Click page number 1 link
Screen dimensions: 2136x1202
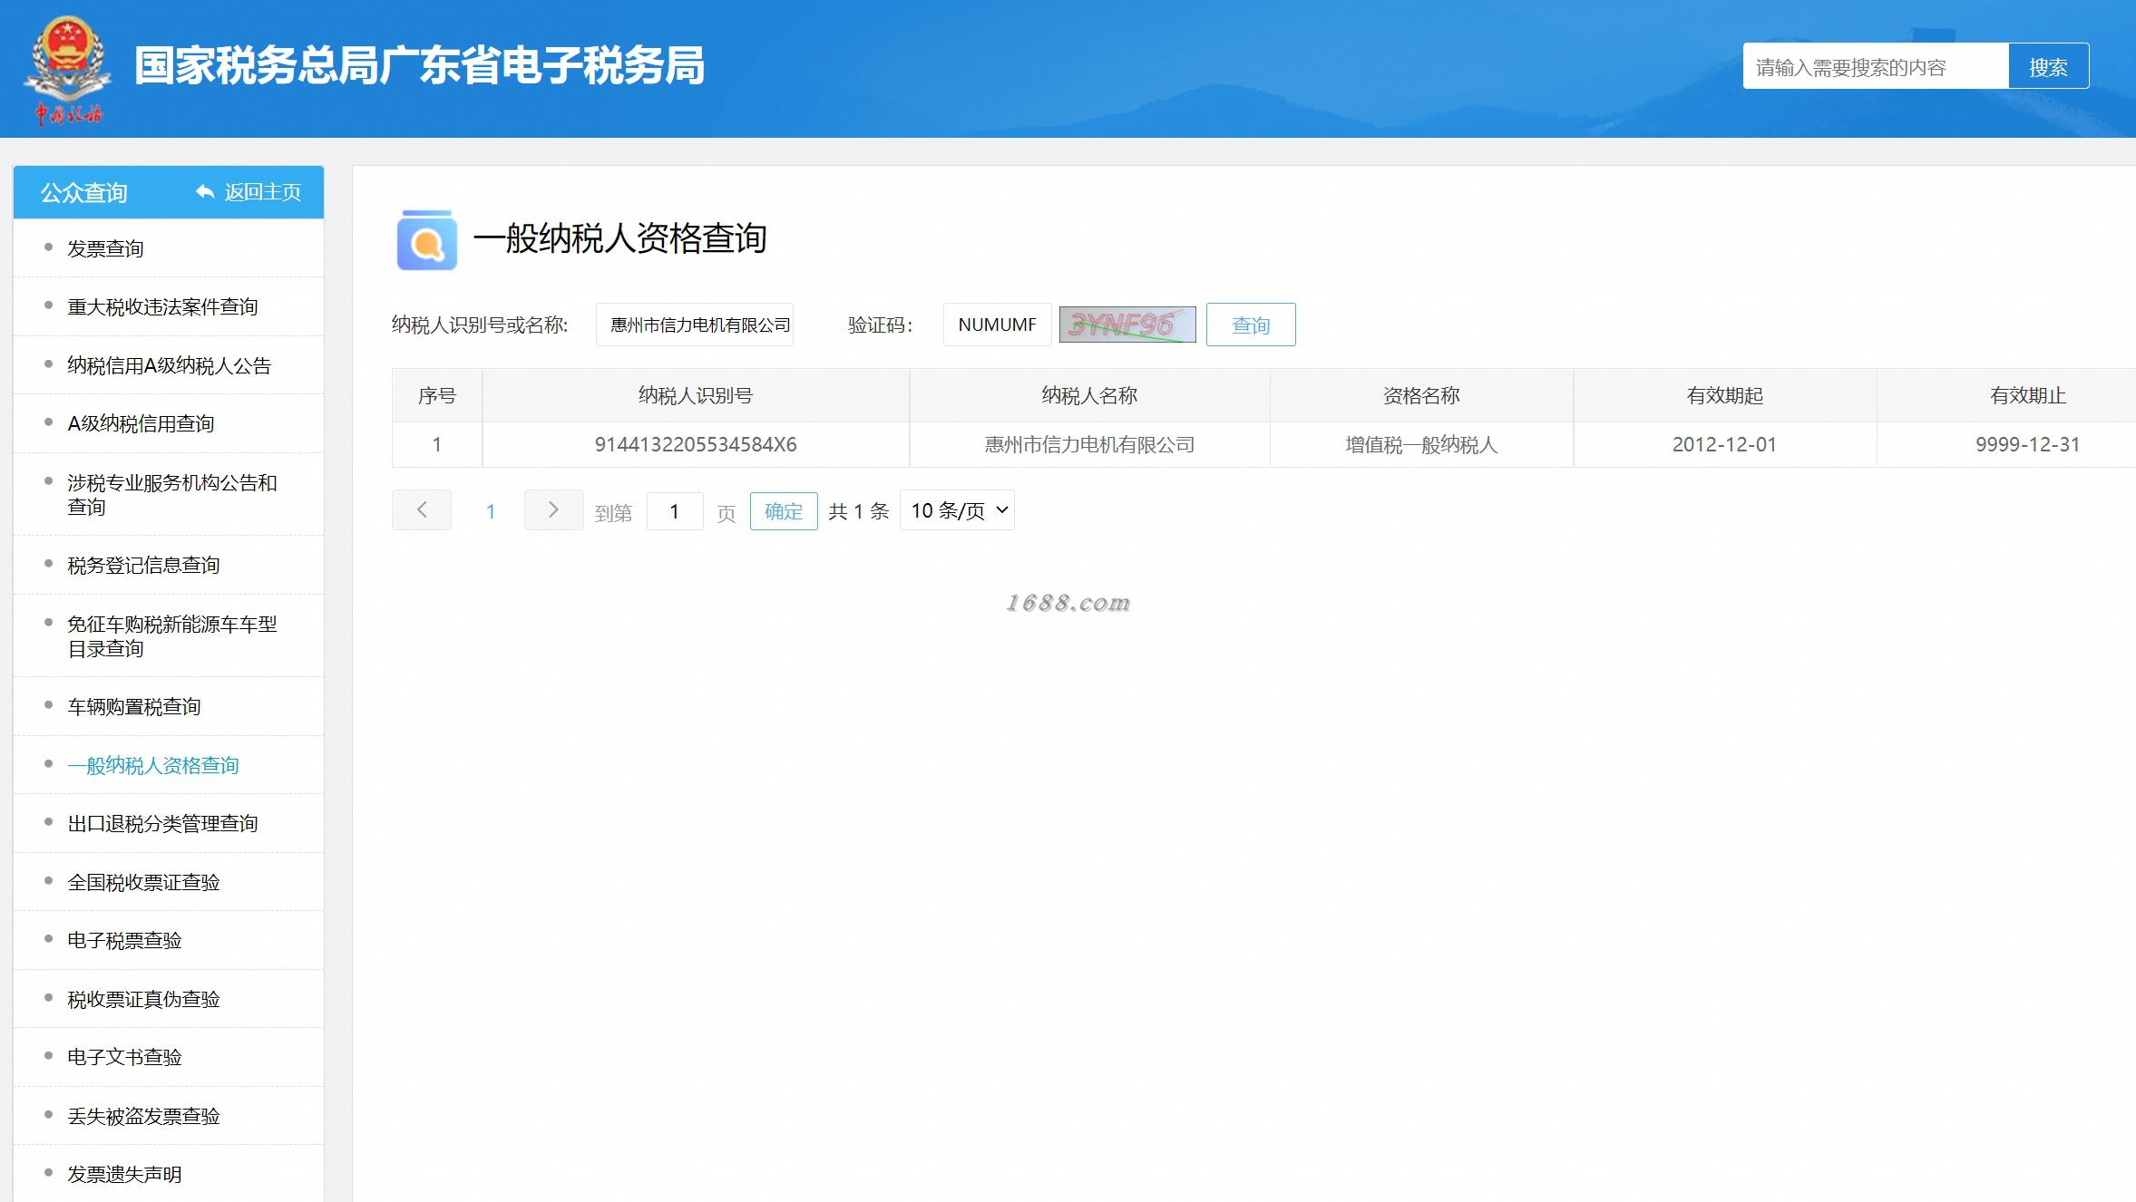[491, 511]
